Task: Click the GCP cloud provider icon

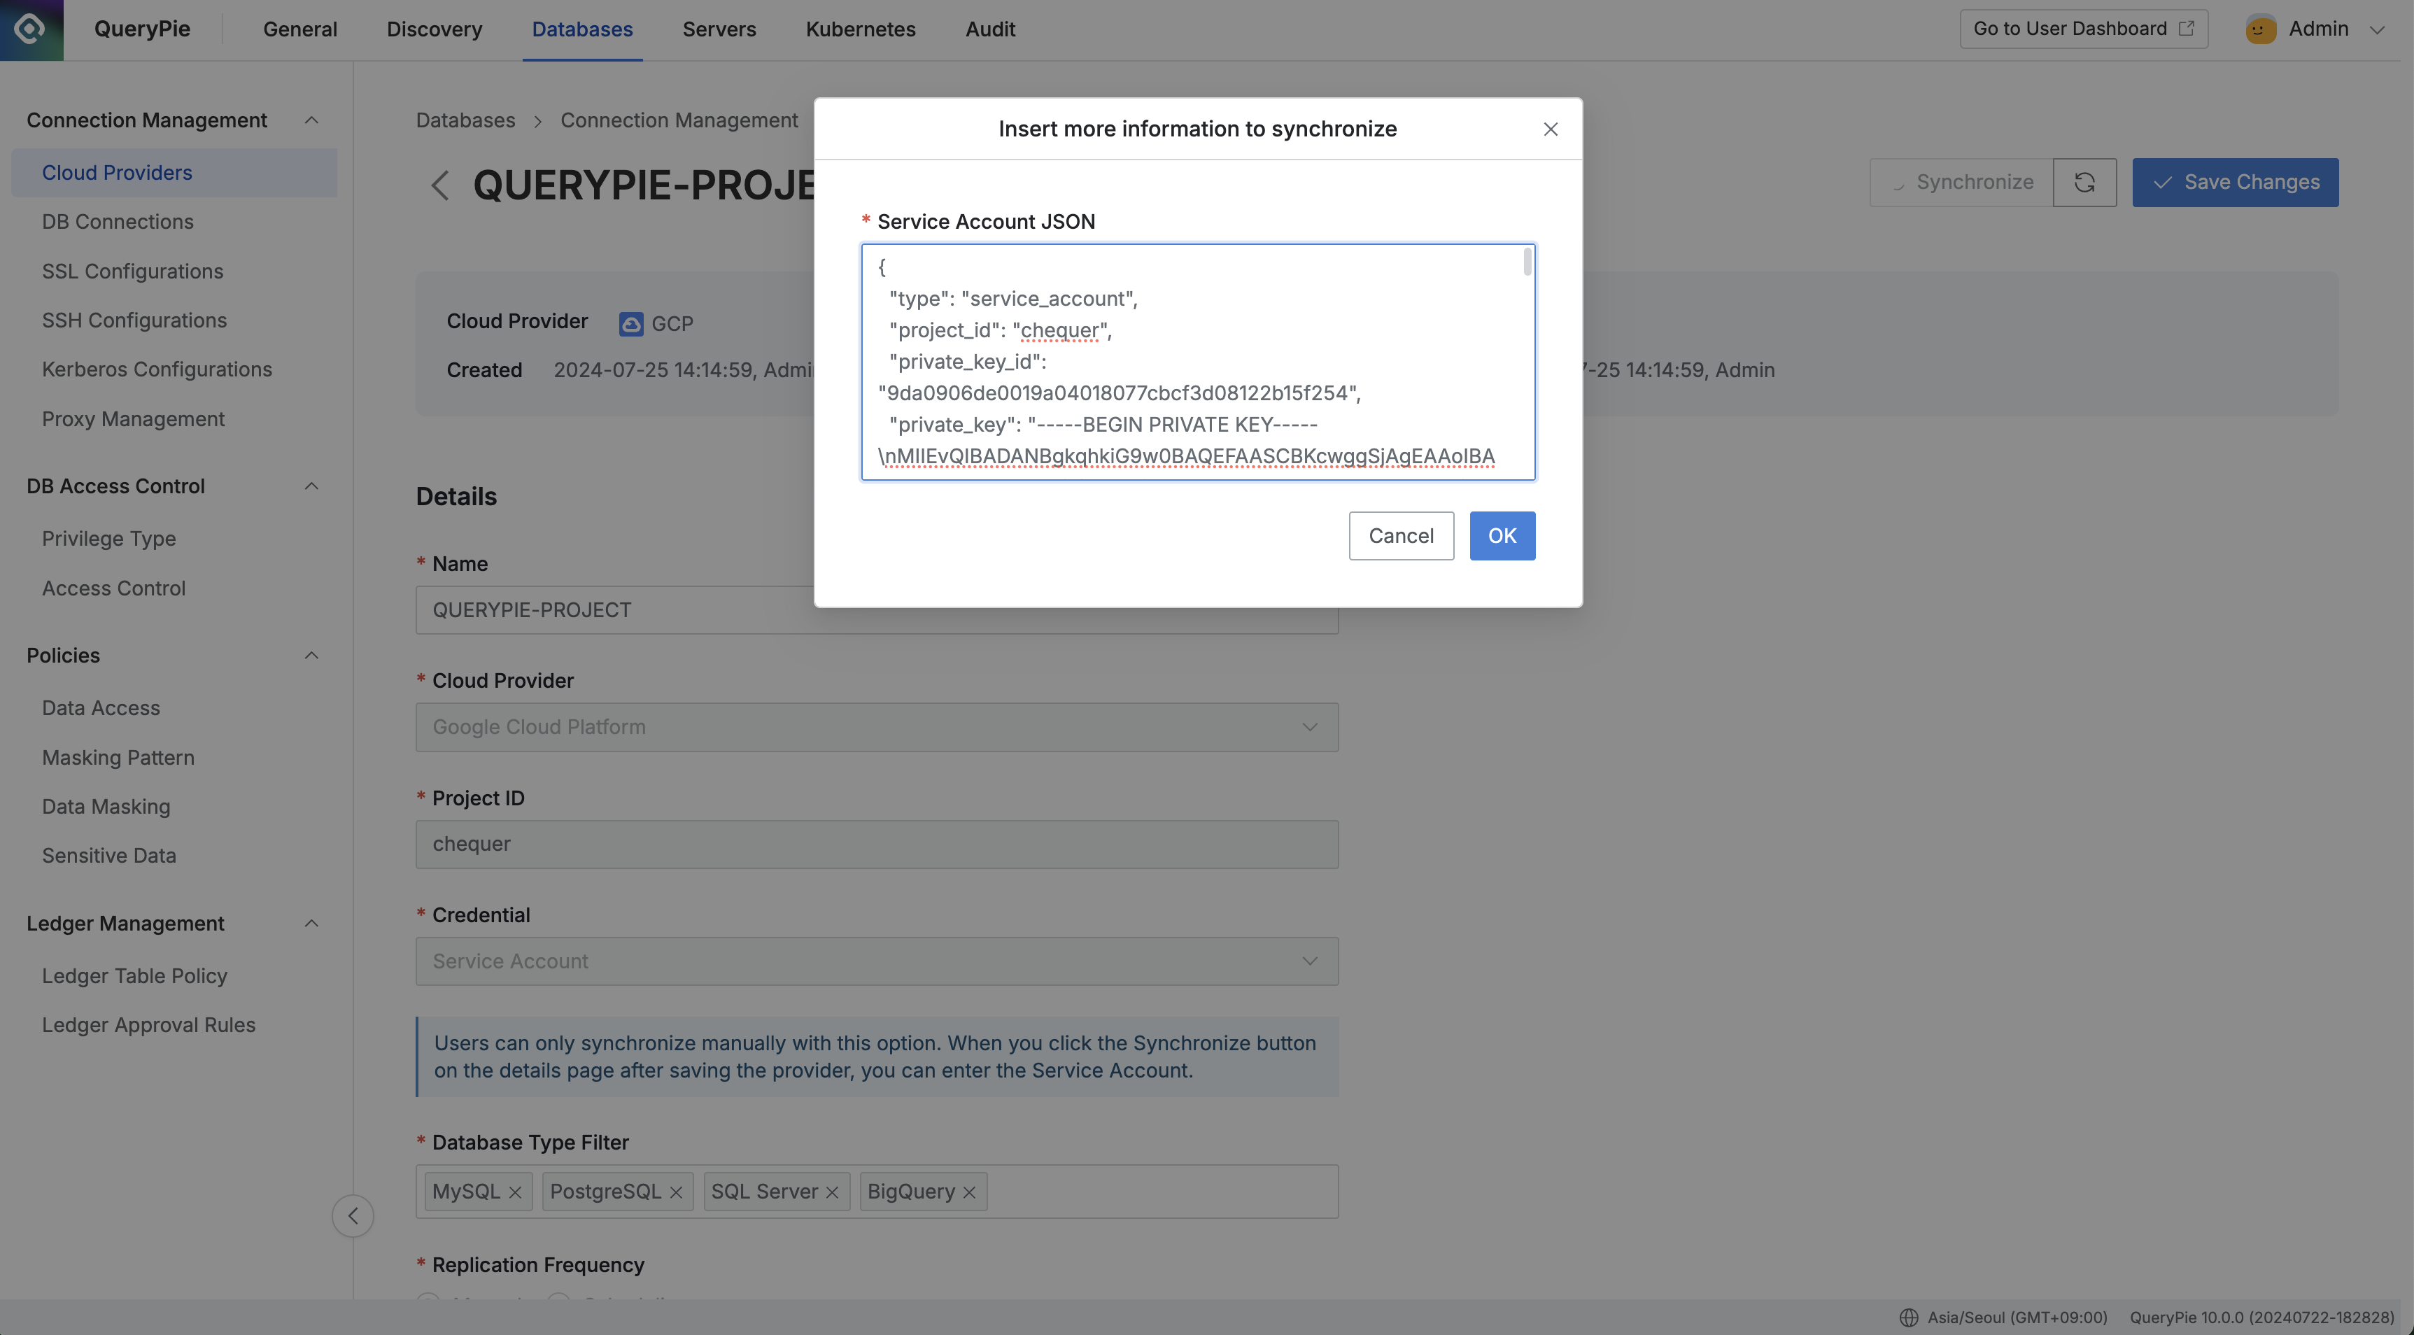Action: pyautogui.click(x=630, y=324)
